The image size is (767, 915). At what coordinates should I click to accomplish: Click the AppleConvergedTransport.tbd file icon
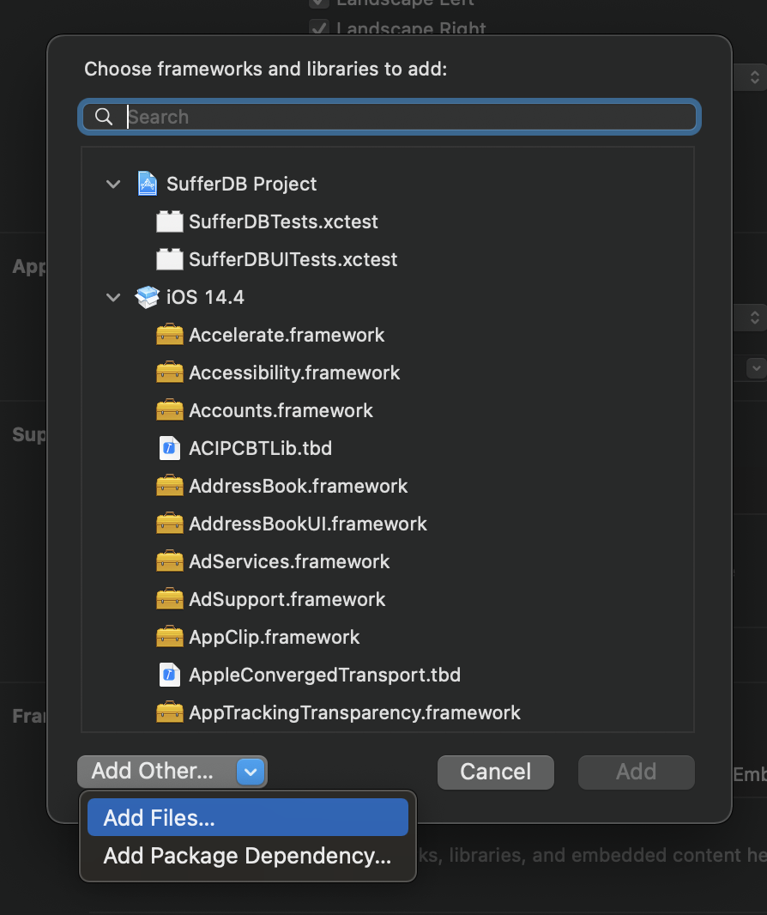(170, 675)
